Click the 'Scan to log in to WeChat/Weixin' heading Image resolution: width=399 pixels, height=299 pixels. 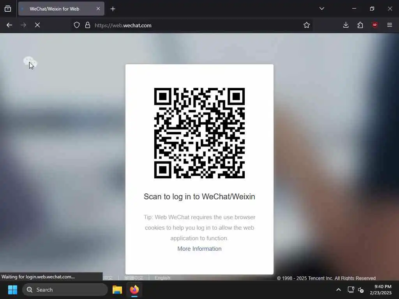(x=199, y=197)
